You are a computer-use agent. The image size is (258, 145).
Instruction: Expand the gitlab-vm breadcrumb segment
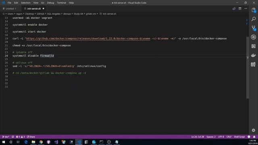(91, 14)
